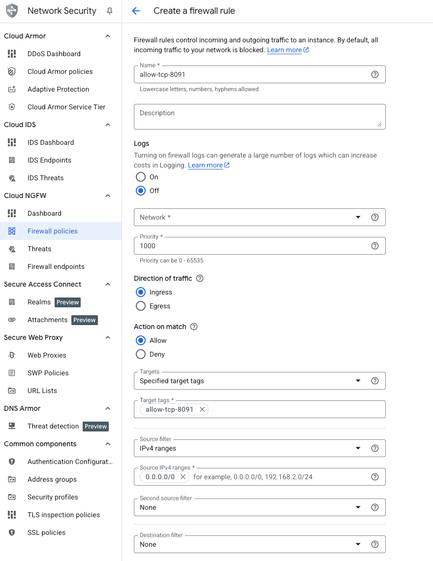Click the Web Proxies icon
The height and width of the screenshot is (561, 433).
11,355
